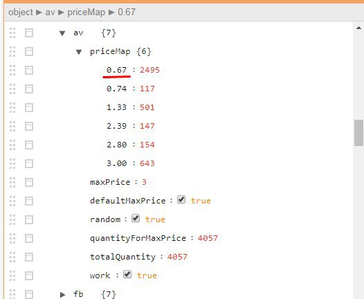This screenshot has width=364, height=299.
Task: Click the fb field name
Action: 78,294
